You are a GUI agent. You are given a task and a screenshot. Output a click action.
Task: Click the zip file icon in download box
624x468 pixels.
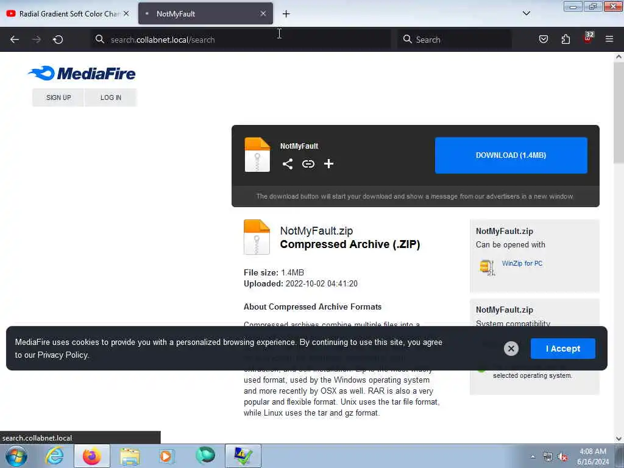click(257, 154)
